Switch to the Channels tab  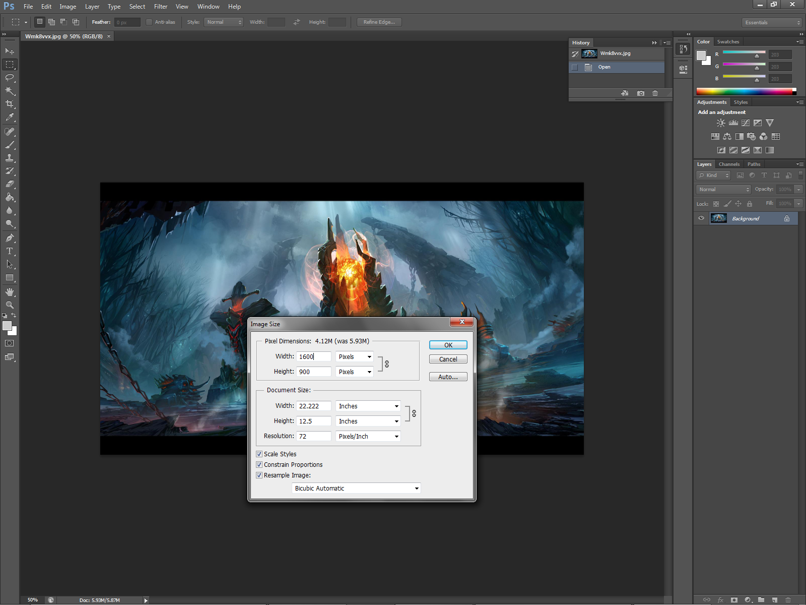tap(728, 164)
